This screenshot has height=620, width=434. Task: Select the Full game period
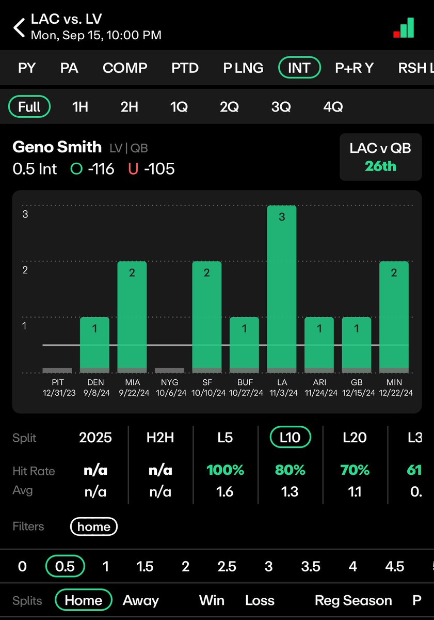tap(29, 107)
